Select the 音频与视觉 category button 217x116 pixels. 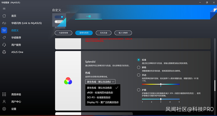(84, 33)
